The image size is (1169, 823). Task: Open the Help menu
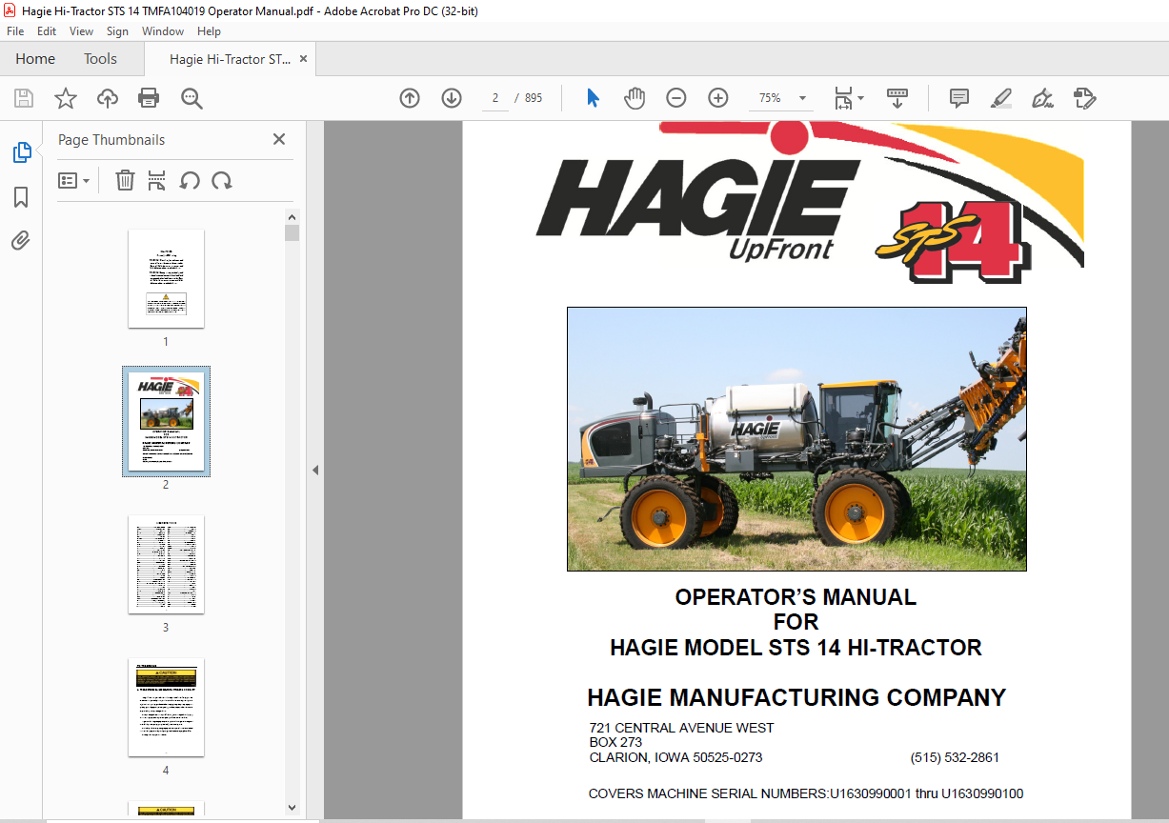pos(209,31)
